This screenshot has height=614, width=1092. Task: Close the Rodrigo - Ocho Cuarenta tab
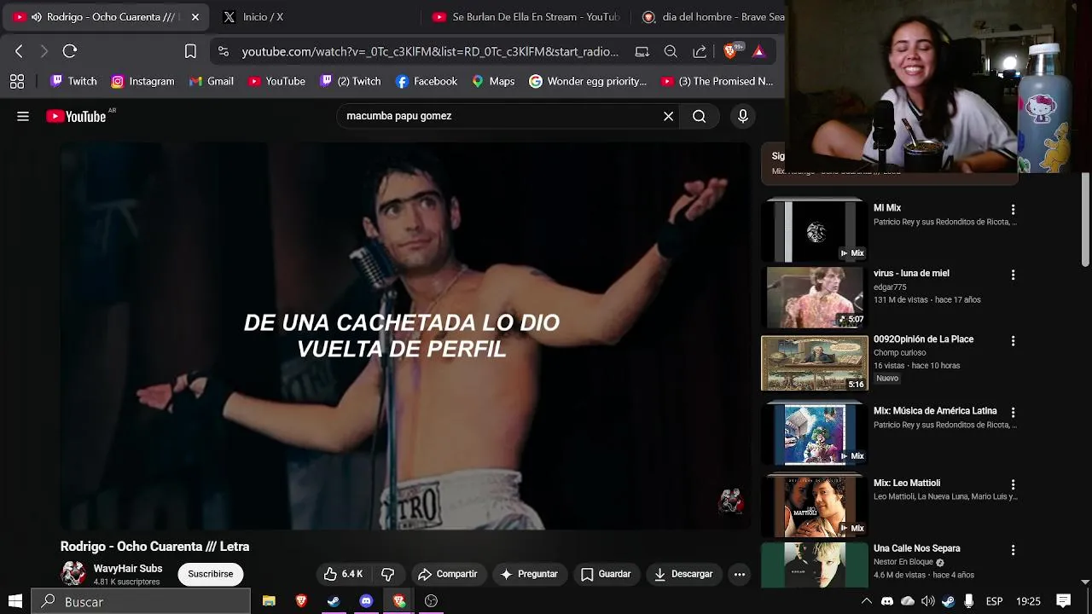pyautogui.click(x=195, y=17)
